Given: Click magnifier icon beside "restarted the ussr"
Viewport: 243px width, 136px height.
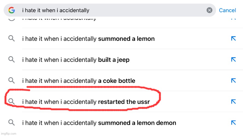Looking at the screenshot, I should pos(11,101).
